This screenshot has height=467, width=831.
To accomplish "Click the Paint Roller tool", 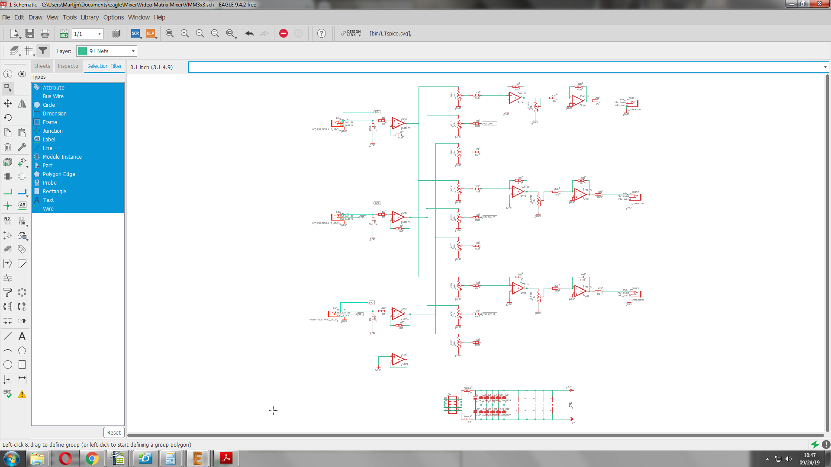I will click(8, 292).
